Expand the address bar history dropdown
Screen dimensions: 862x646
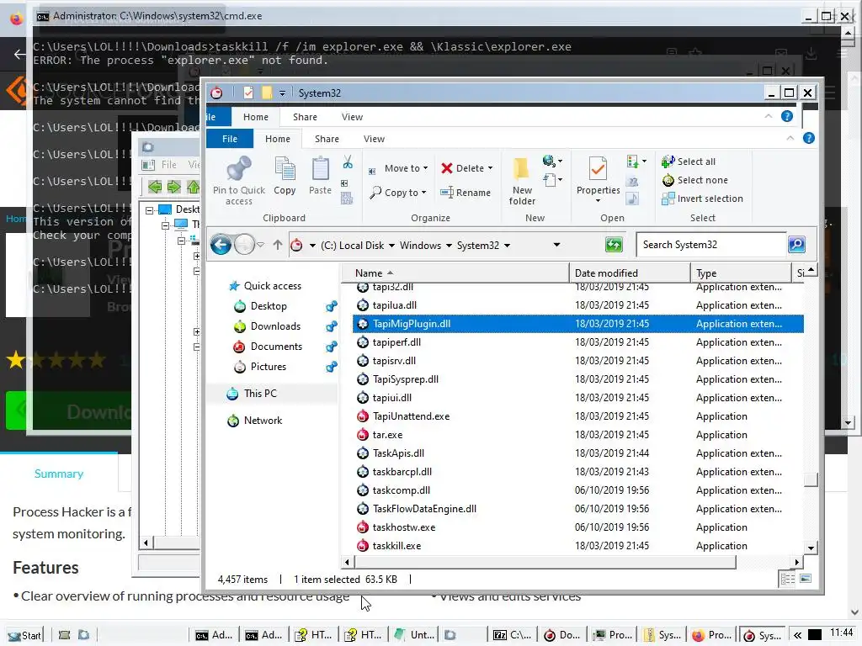click(x=556, y=245)
